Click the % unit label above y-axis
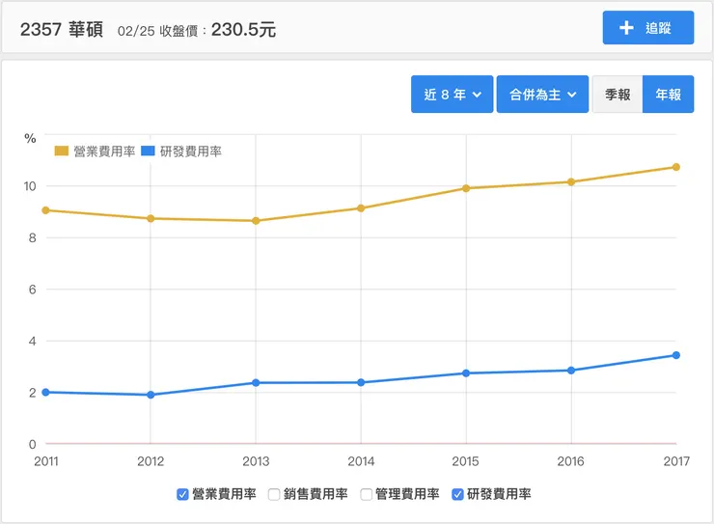The image size is (714, 524). 30,138
